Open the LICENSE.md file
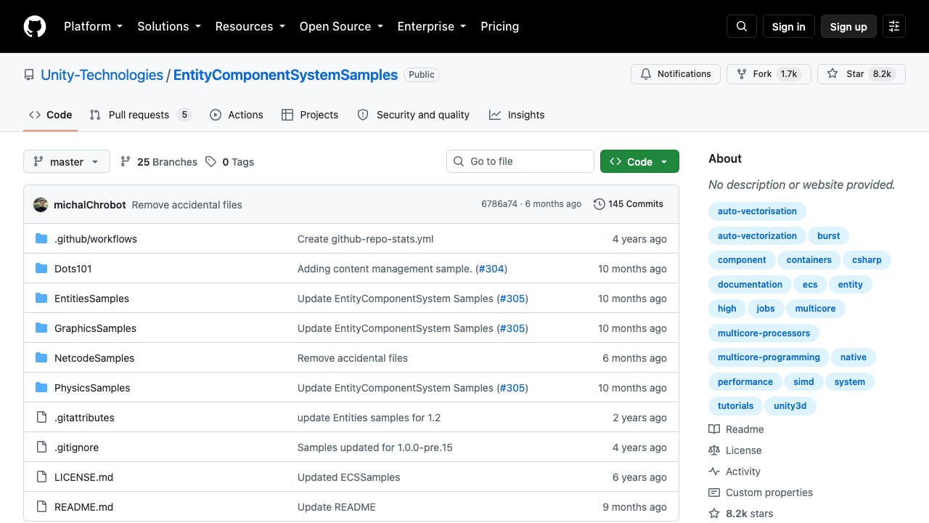Screen dimensions: 929x523 tap(83, 477)
